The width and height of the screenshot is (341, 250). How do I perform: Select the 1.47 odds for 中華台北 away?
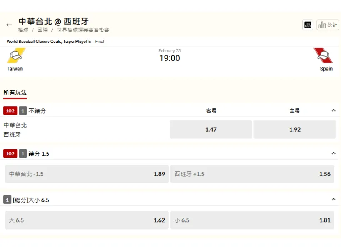210,129
